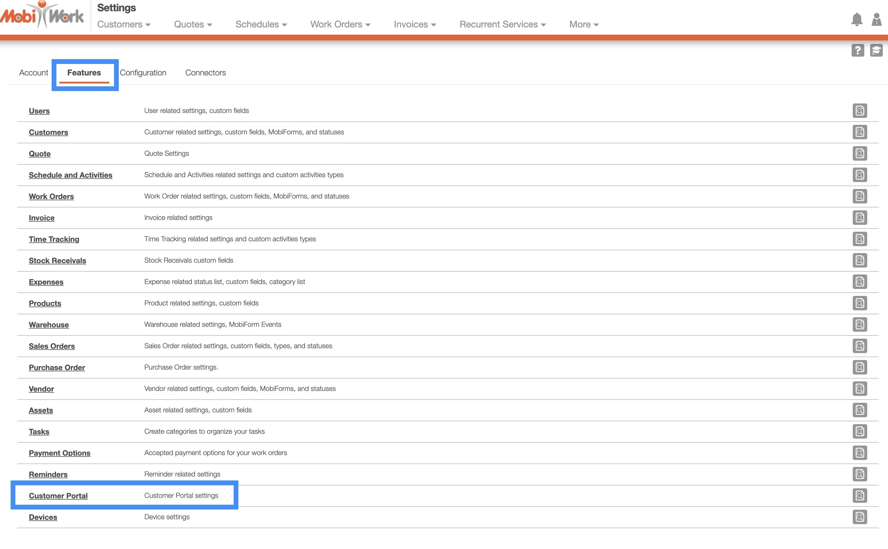The width and height of the screenshot is (888, 549).
Task: Click the view icon in Customer Portal row
Action: tap(859, 495)
